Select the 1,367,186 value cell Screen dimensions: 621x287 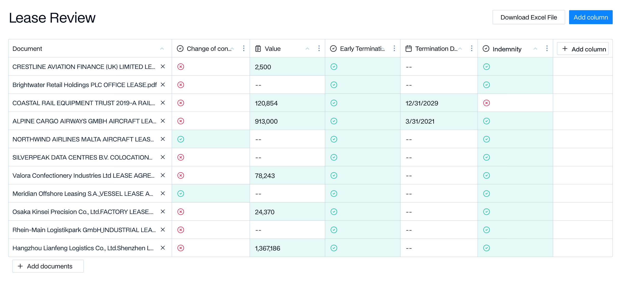click(287, 248)
